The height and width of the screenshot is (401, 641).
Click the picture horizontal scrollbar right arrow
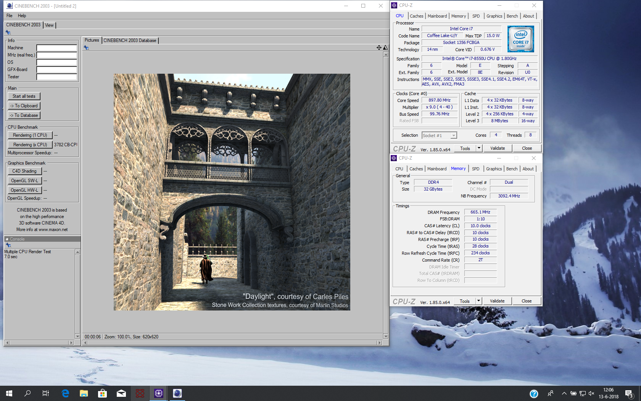pyautogui.click(x=379, y=343)
